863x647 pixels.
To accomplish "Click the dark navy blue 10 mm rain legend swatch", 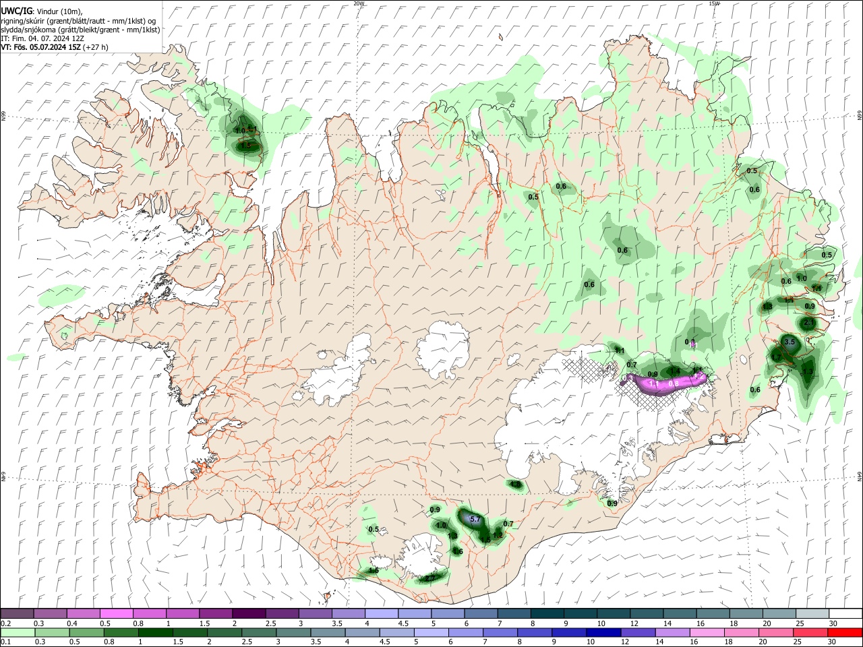I will click(x=603, y=633).
